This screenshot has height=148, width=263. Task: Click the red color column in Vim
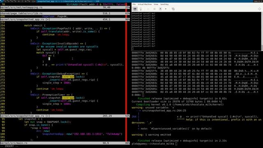(x=126, y=72)
